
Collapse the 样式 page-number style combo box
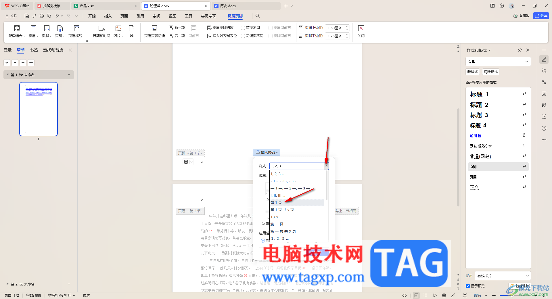click(326, 166)
